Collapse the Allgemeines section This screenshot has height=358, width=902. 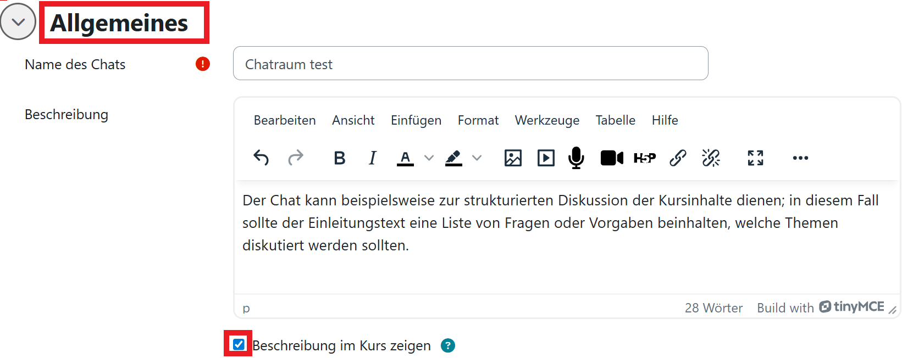pos(18,22)
